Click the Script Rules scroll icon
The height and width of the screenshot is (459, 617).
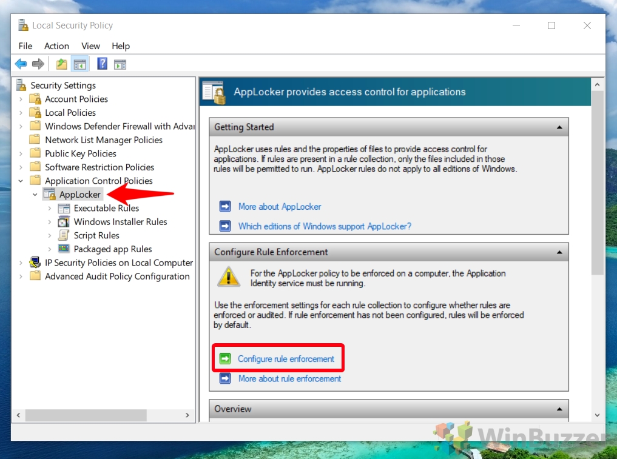tap(64, 235)
